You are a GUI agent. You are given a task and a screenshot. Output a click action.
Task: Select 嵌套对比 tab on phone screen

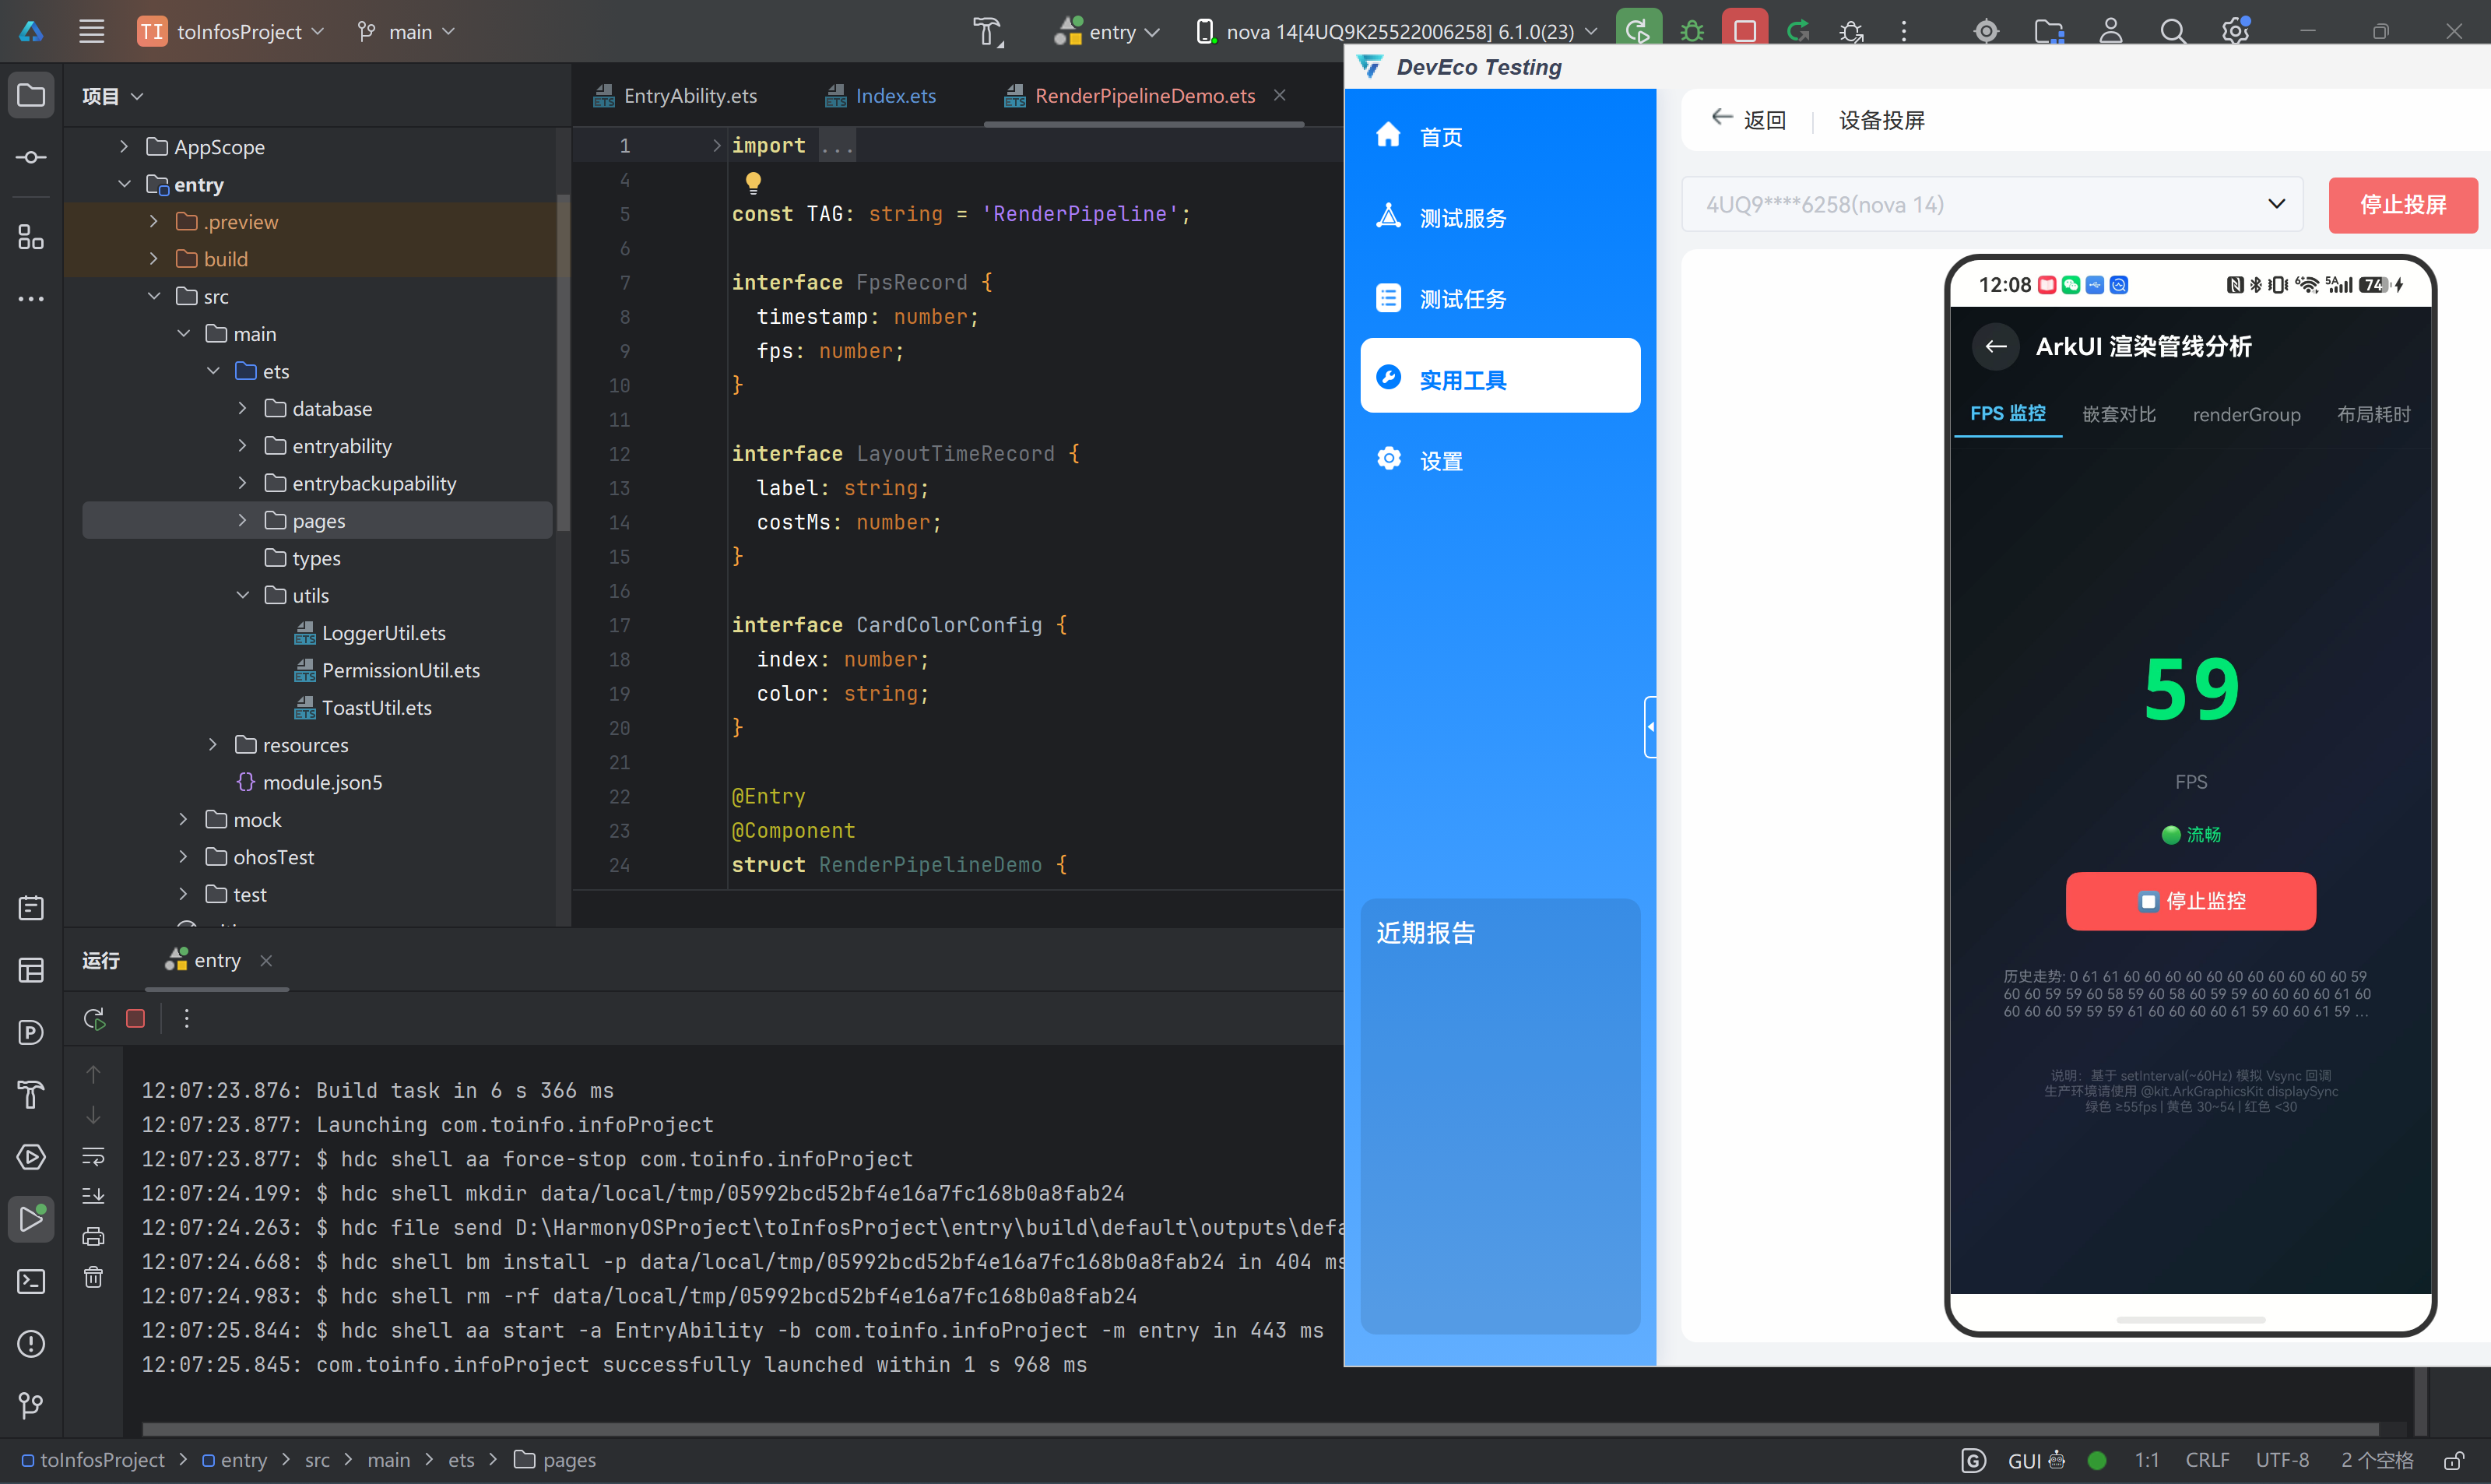tap(2118, 414)
